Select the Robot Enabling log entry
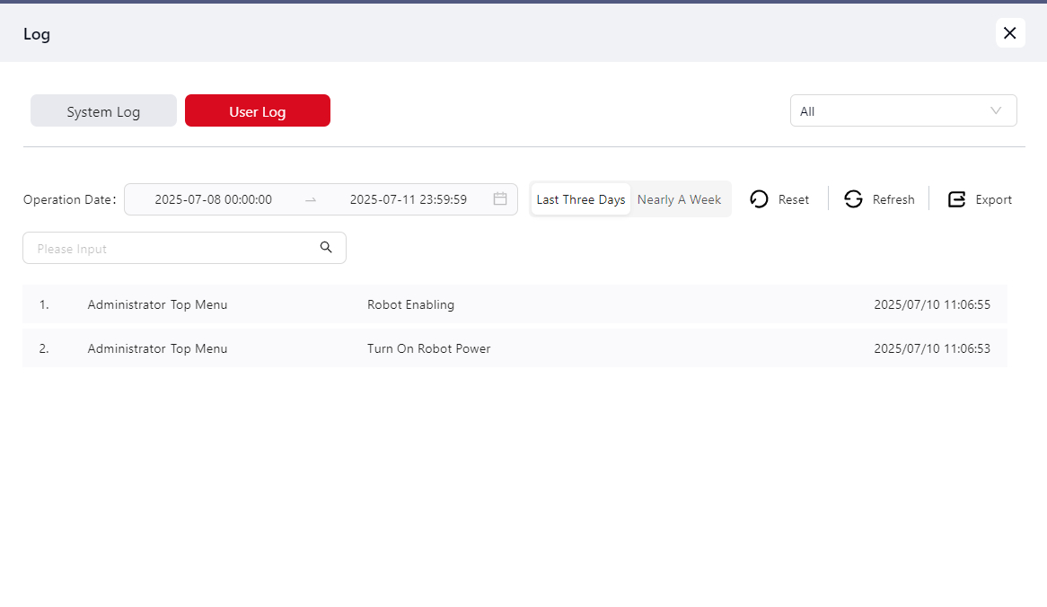 coord(410,304)
